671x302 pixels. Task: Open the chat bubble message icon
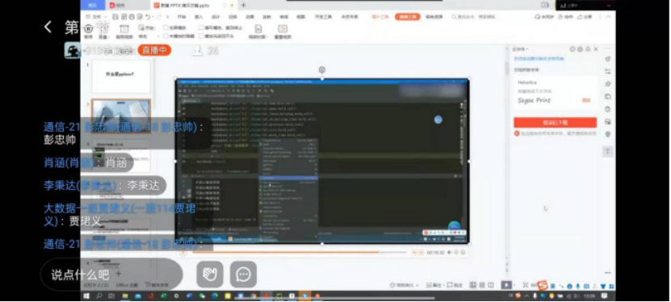click(244, 275)
